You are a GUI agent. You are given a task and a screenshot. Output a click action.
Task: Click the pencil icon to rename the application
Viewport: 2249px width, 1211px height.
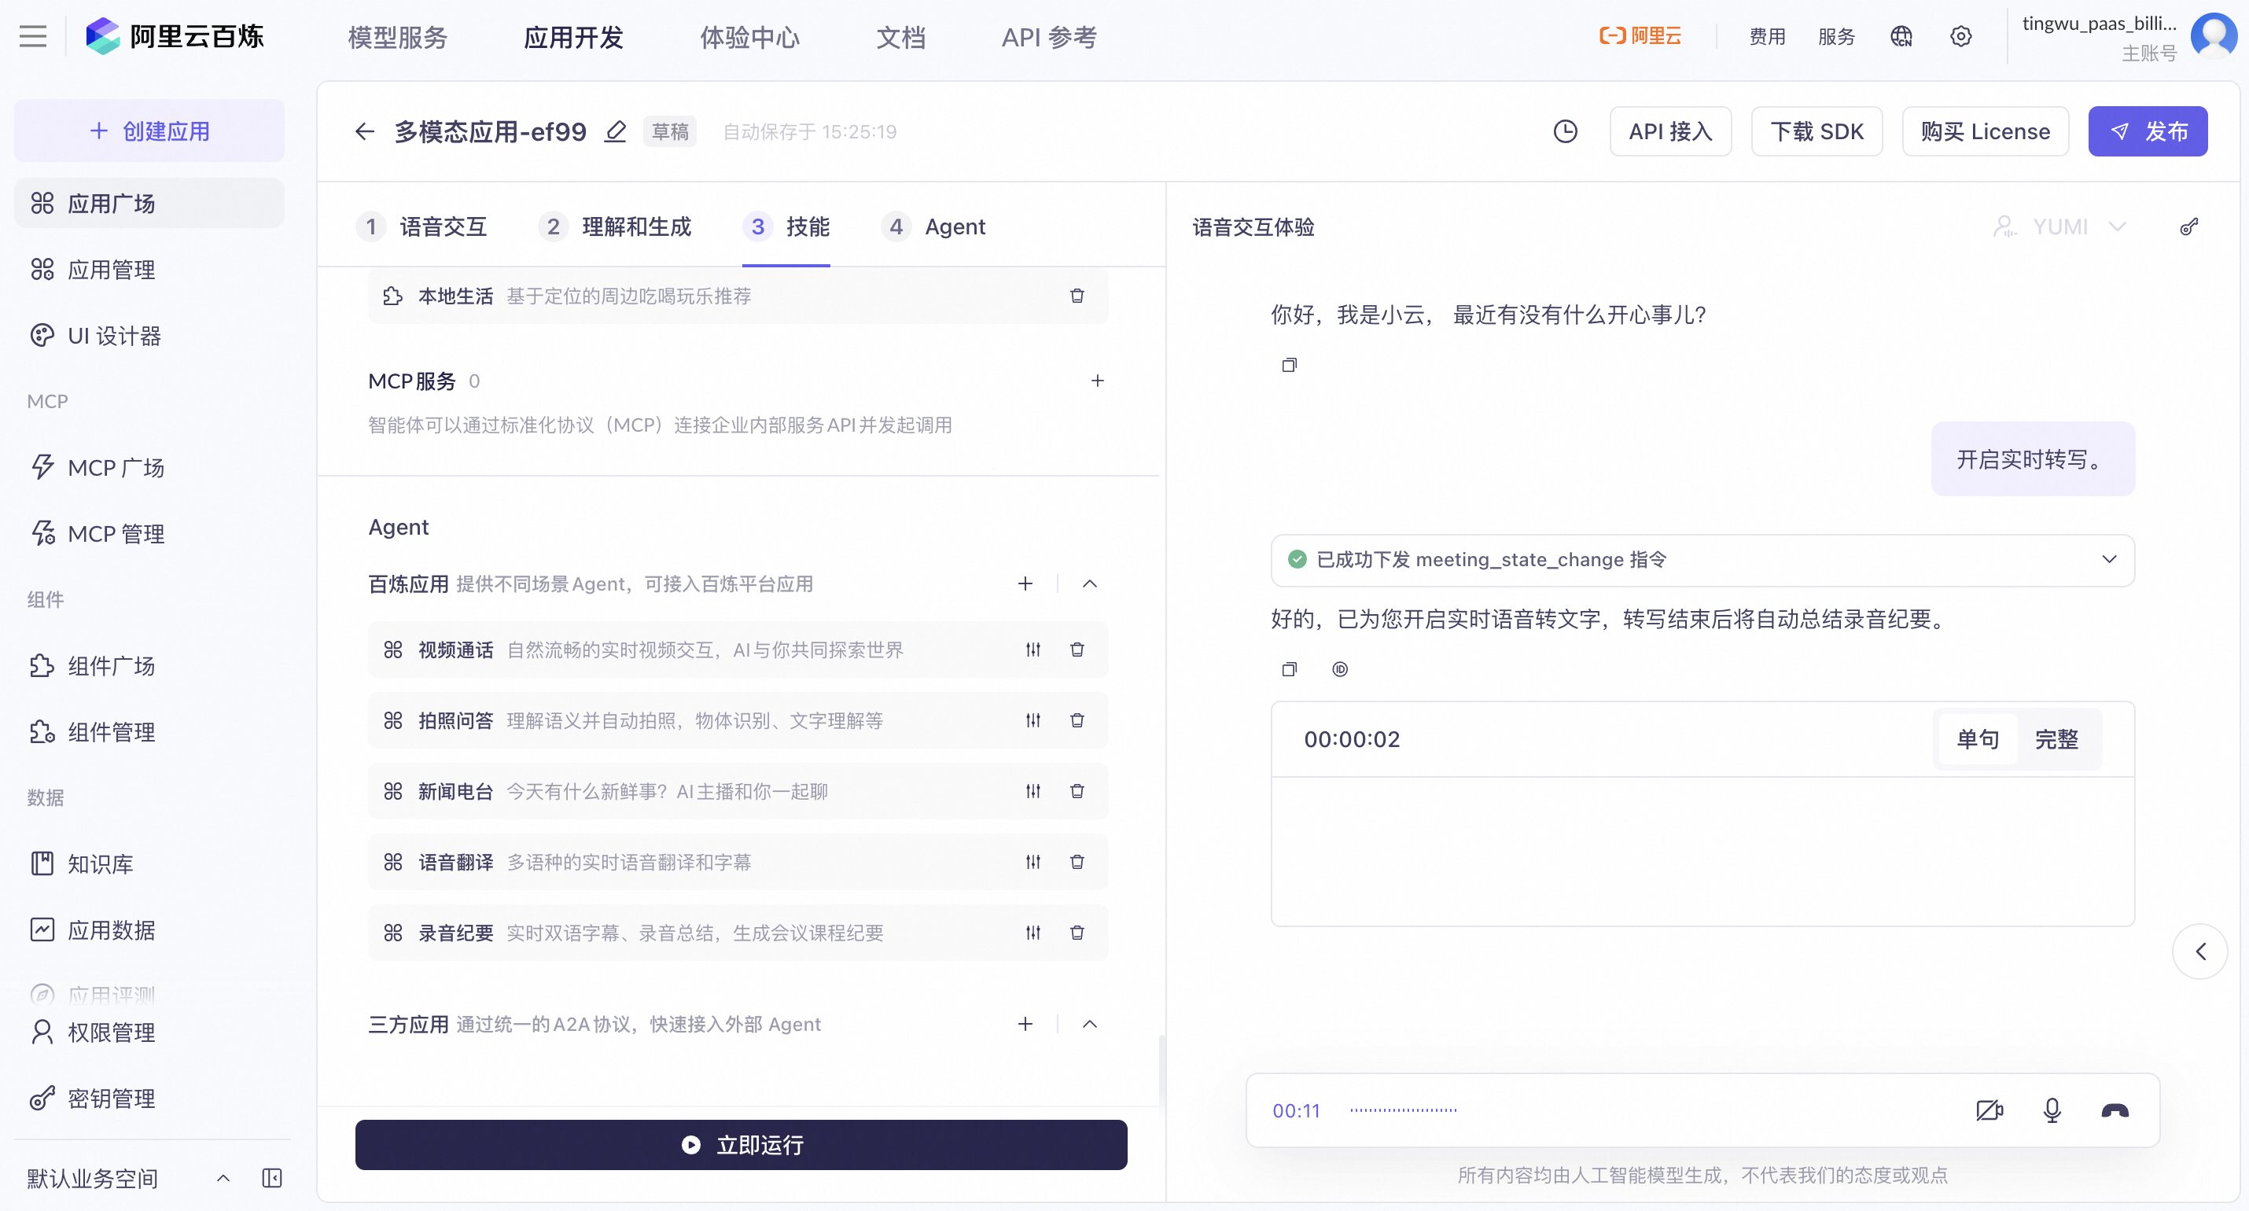point(616,132)
